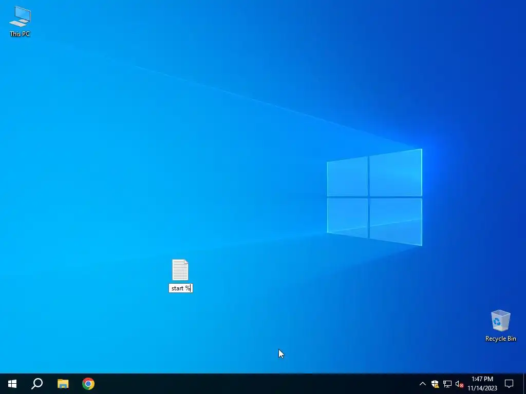Launch Google Chrome from the taskbar
This screenshot has width=526, height=394.
coord(88,384)
